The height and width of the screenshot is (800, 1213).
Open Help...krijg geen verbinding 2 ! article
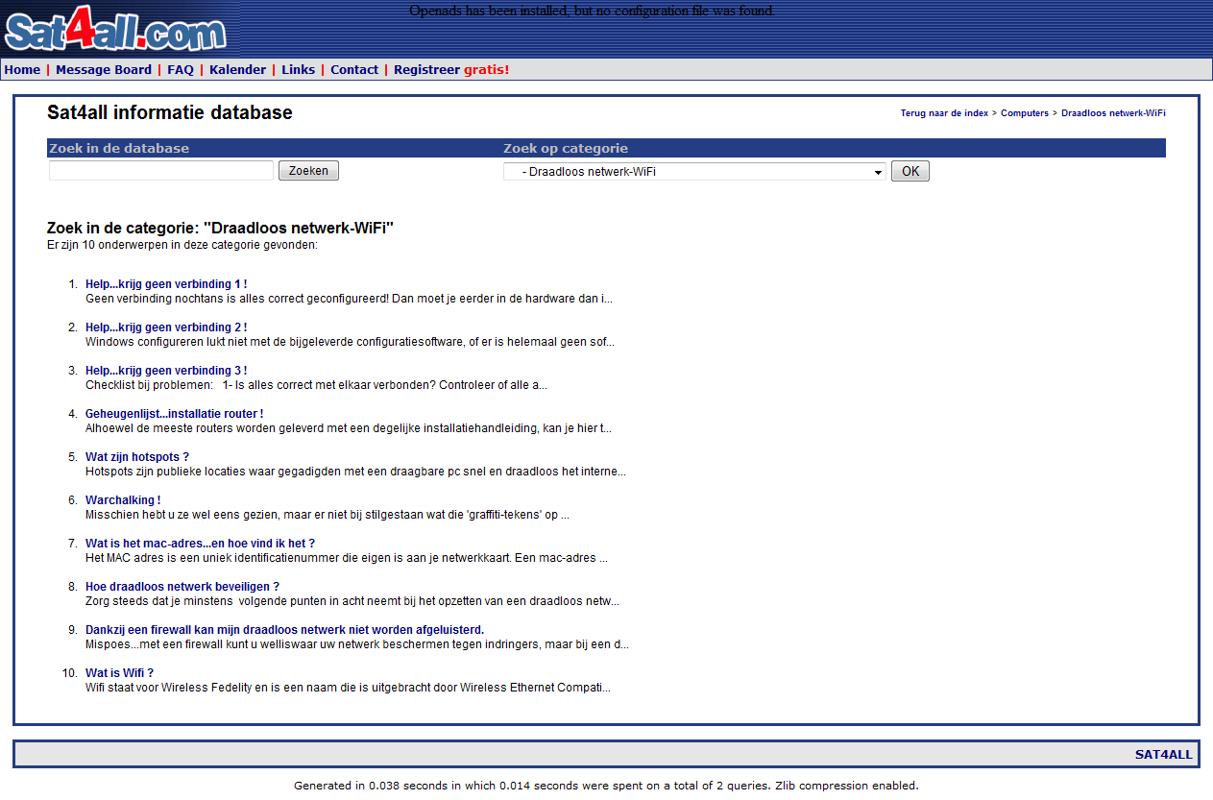pyautogui.click(x=166, y=327)
